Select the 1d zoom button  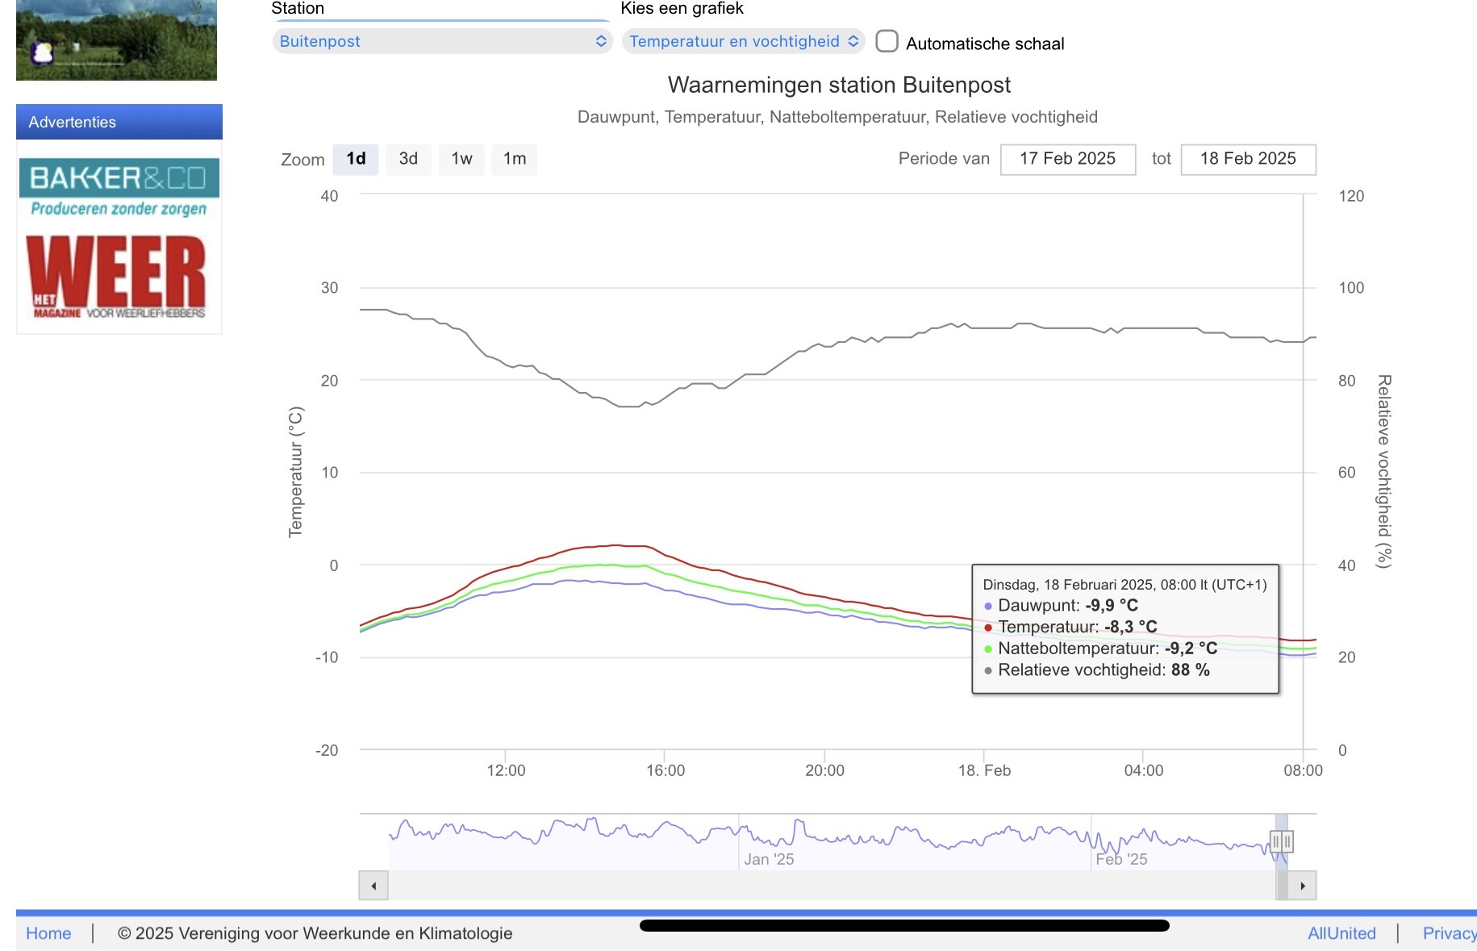pos(356,159)
